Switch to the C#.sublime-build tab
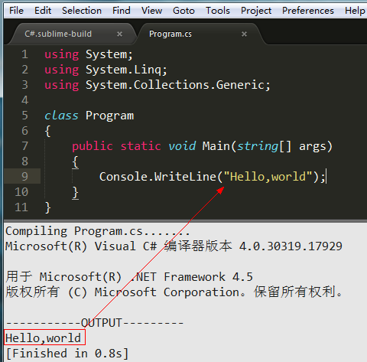Screen dimensions: 367x362 point(58,34)
